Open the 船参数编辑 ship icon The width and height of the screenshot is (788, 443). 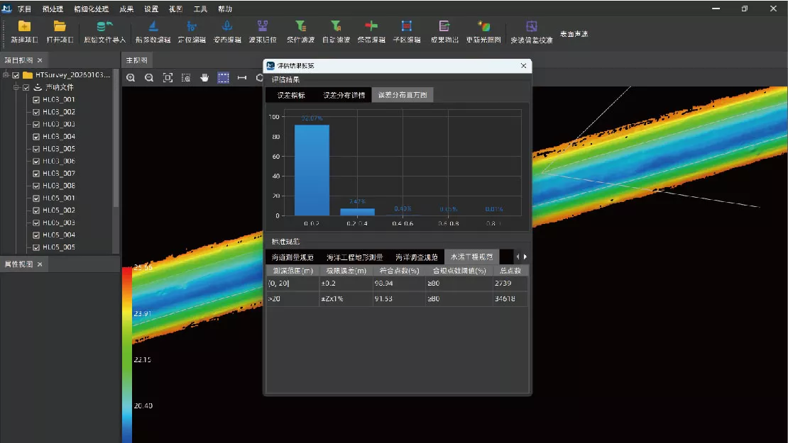pos(153,26)
